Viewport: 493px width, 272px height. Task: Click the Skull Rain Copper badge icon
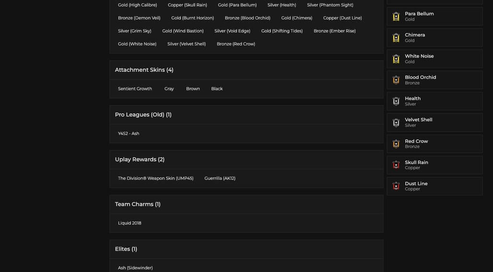396,165
